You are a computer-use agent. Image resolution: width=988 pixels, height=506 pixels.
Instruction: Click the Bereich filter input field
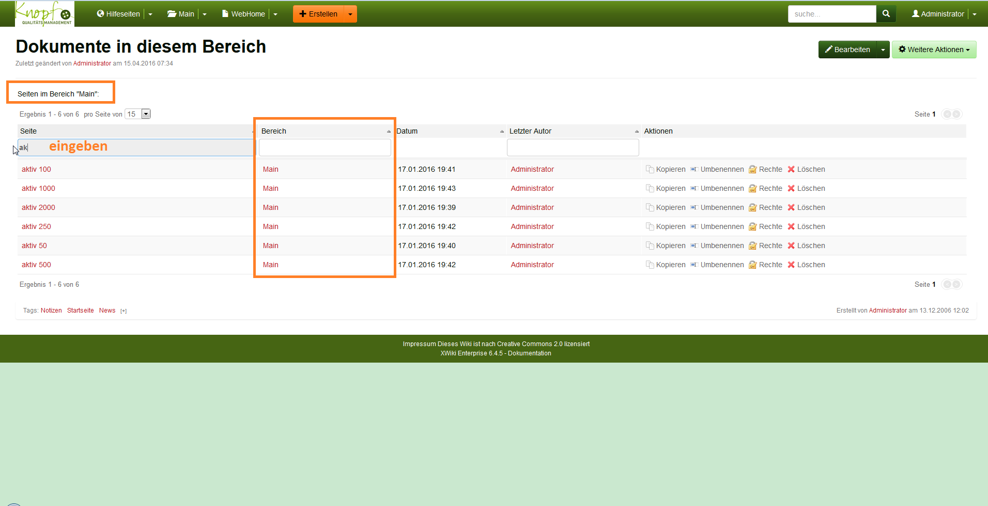tap(325, 148)
